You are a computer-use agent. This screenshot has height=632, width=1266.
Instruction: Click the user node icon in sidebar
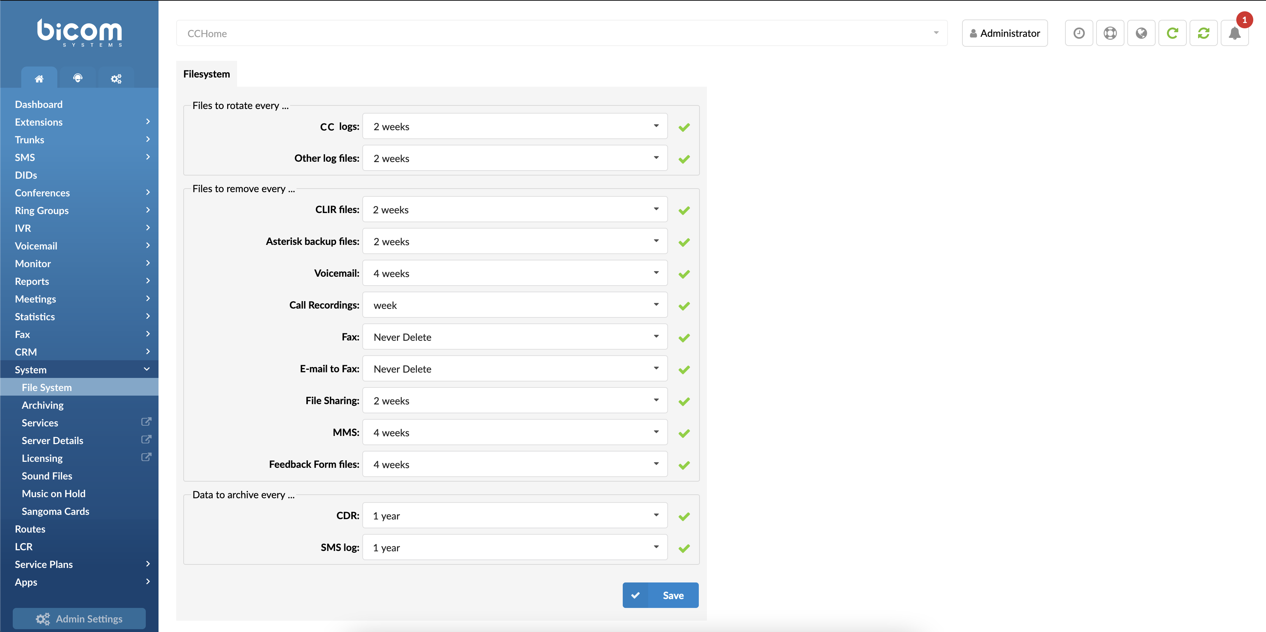click(77, 78)
